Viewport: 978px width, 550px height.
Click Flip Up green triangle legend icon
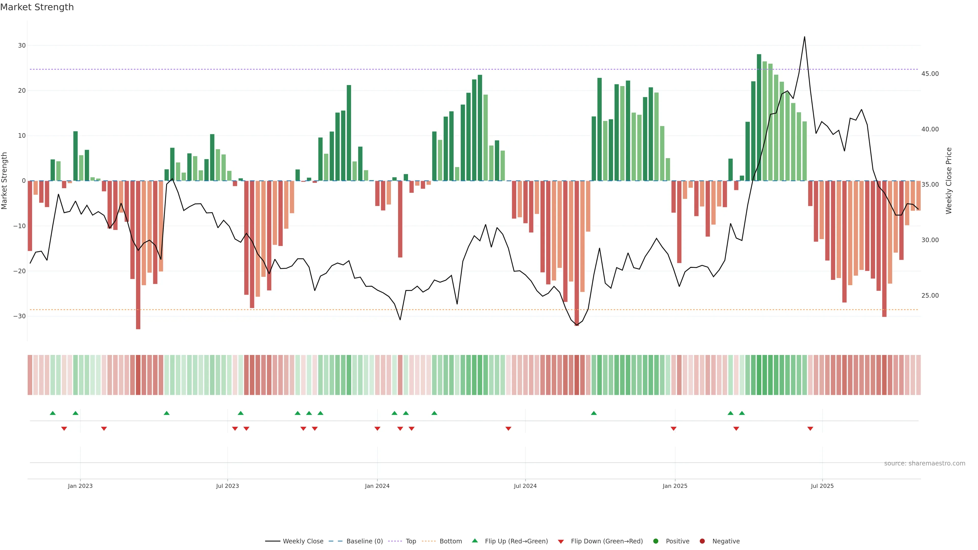click(x=474, y=541)
